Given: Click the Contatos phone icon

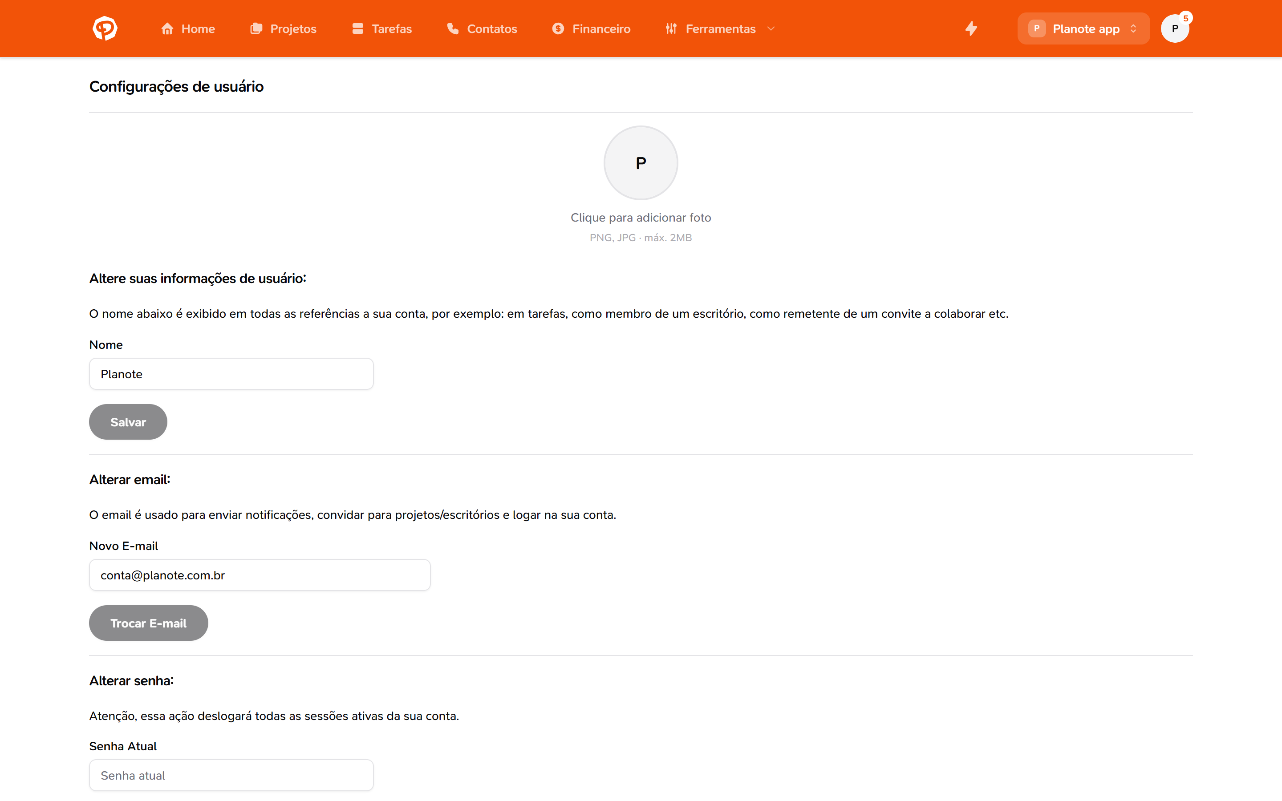Looking at the screenshot, I should pos(453,28).
